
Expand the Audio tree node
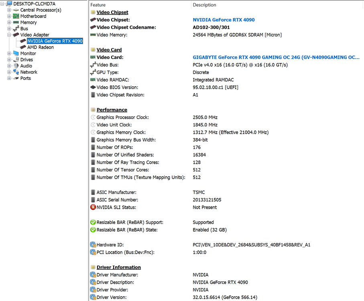pos(9,66)
